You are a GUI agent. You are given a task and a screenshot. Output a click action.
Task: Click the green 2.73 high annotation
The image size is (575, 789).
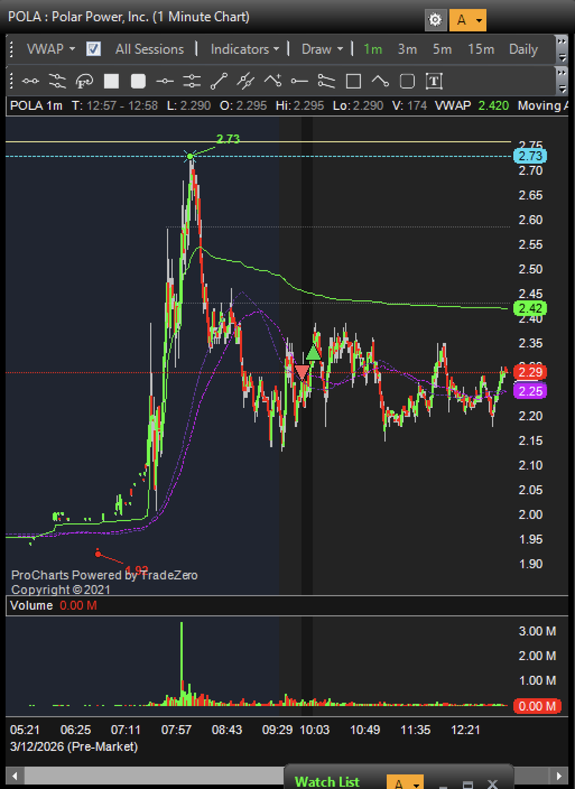228,139
